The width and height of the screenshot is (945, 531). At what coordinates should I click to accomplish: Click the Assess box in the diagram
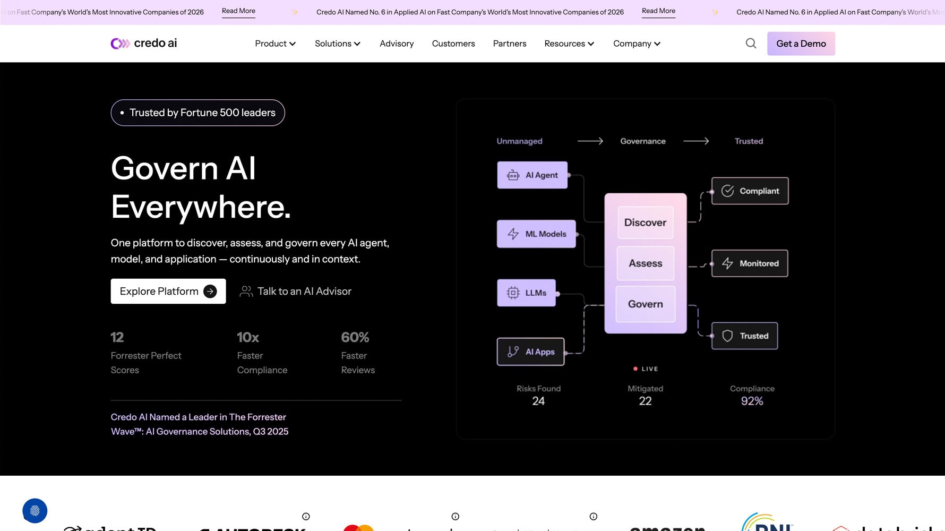(645, 263)
